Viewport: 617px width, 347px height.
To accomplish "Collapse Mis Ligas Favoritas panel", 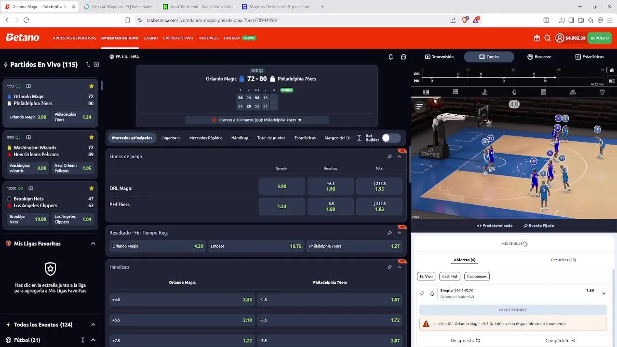I will click(x=93, y=244).
